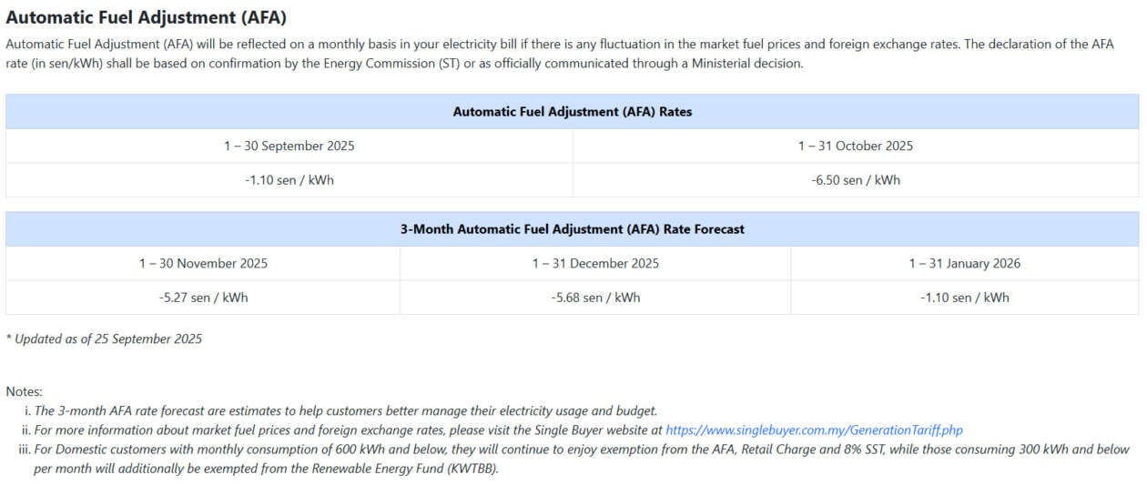
Task: Click the -5.68 sen / kWh forecast value
Action: [595, 298]
